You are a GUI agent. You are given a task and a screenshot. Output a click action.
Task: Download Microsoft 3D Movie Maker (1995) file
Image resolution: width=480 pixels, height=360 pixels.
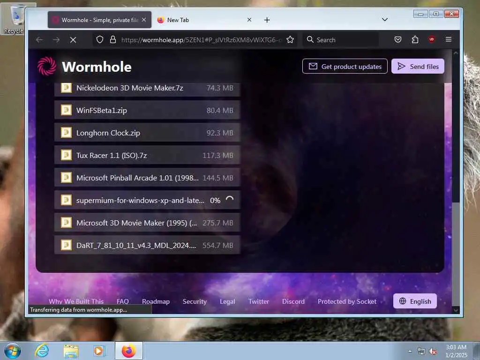coord(147,223)
